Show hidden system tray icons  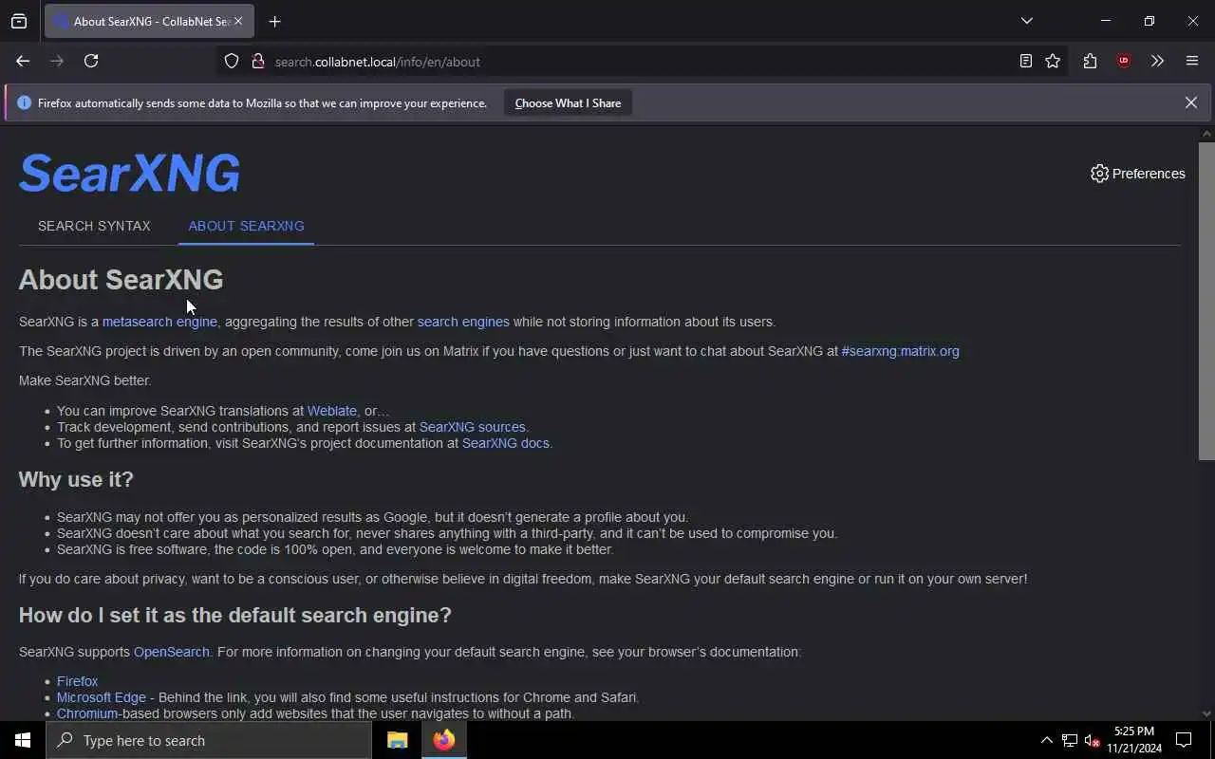pos(1046,740)
